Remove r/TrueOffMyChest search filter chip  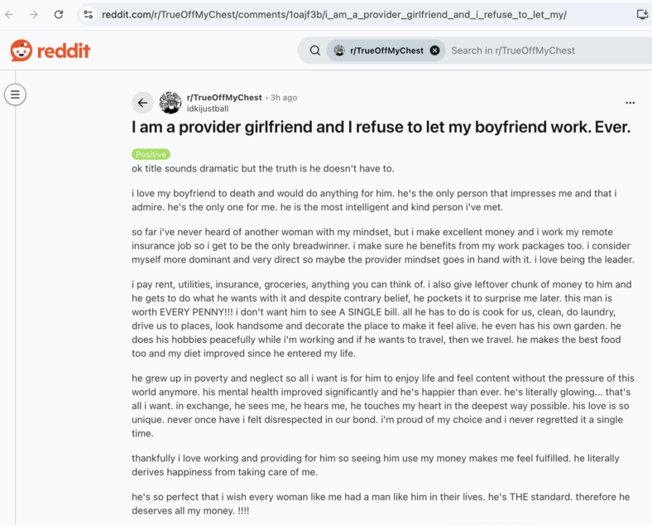tap(435, 51)
